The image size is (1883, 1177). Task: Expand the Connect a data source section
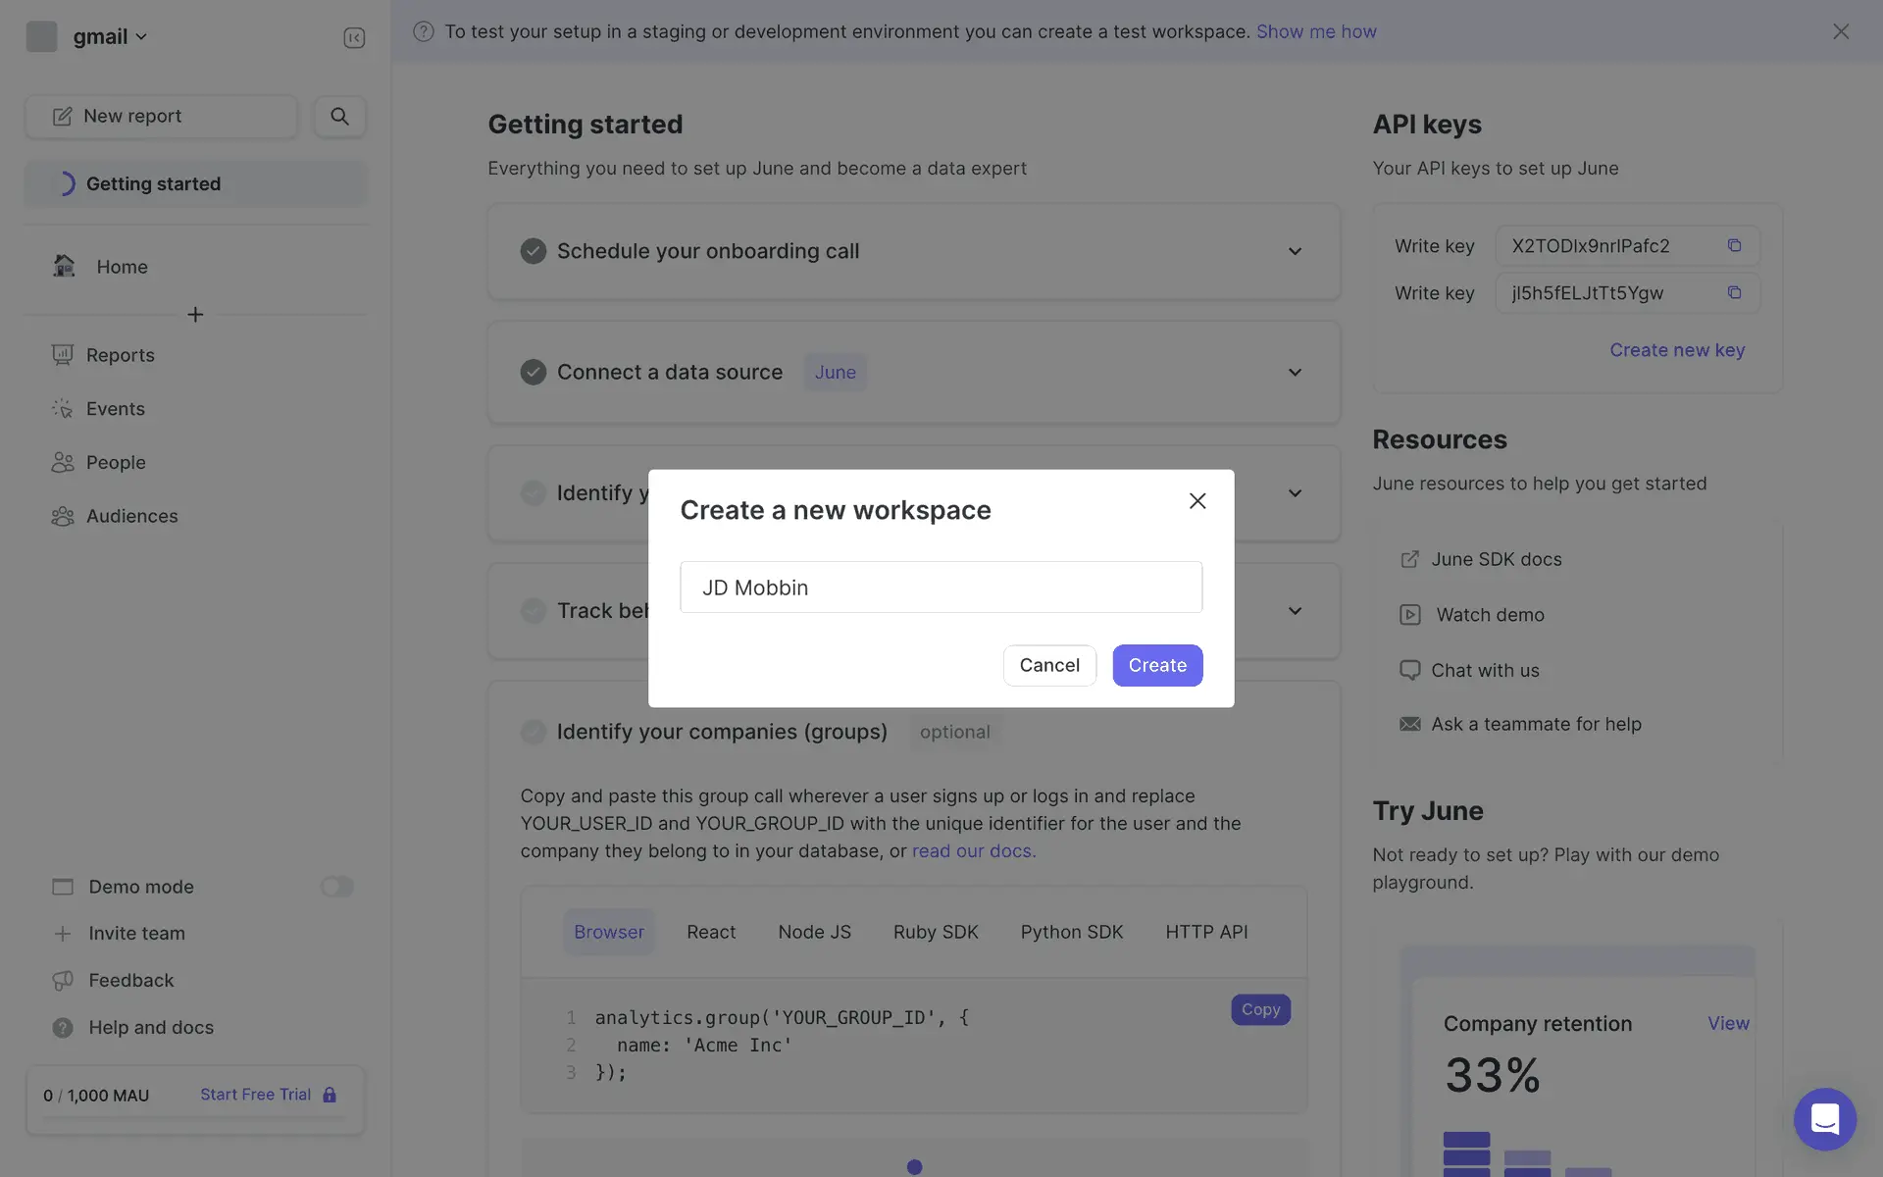tap(1295, 373)
